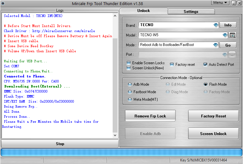The width and height of the screenshot is (243, 164).
Task: Click the blue progress bar
Action: coord(121,153)
